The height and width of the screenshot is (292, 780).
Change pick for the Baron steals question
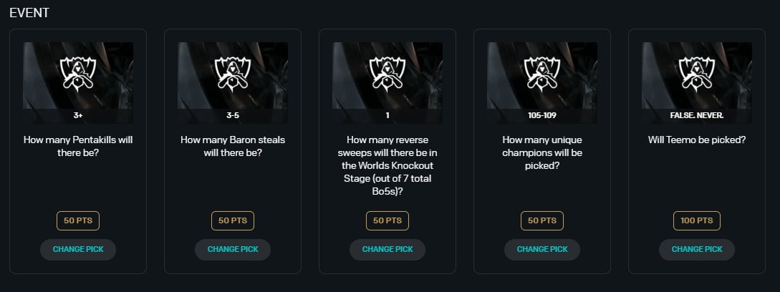click(x=233, y=250)
